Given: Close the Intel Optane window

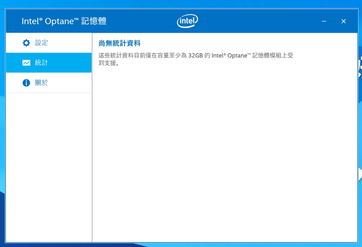Looking at the screenshot, I should click(344, 21).
